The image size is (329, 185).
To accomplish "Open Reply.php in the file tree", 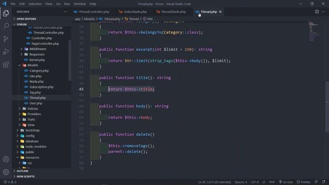I will 36,82.
